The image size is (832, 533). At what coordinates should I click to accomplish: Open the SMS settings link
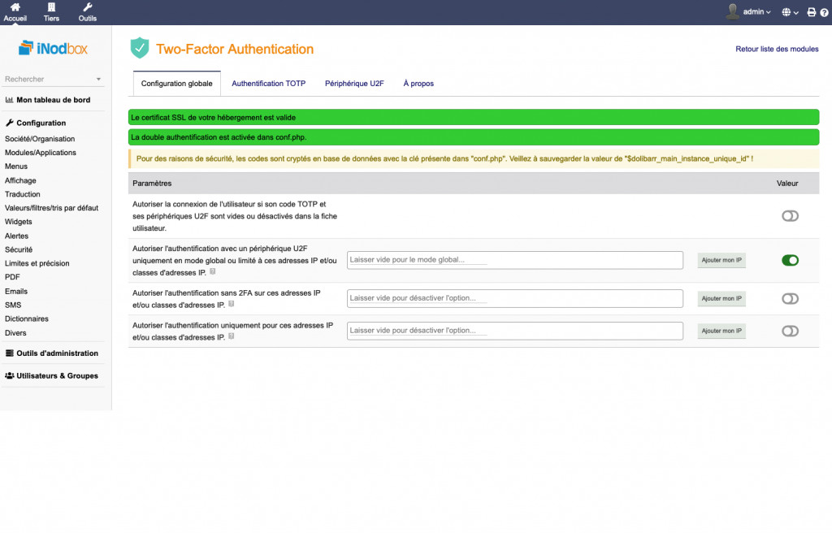[x=13, y=305]
